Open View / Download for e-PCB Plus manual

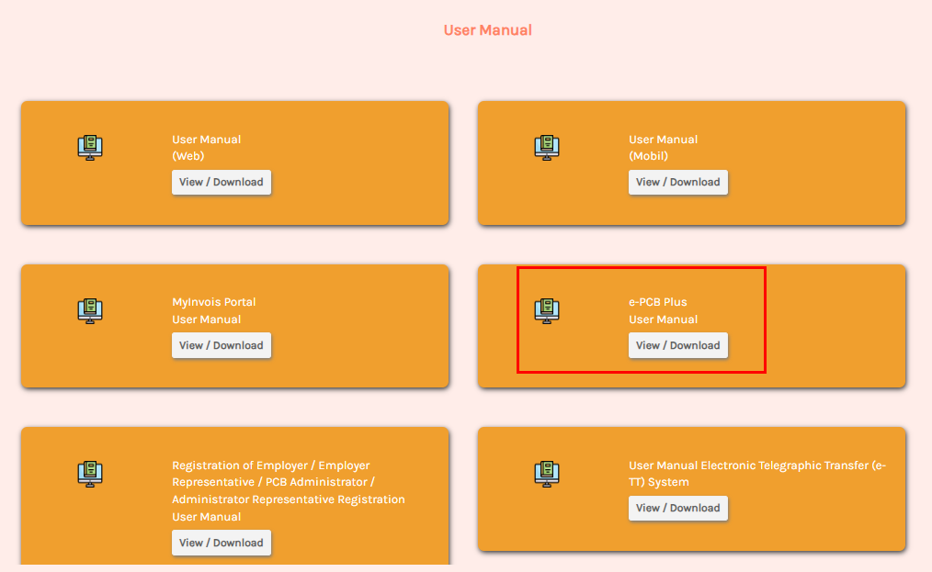tap(678, 345)
